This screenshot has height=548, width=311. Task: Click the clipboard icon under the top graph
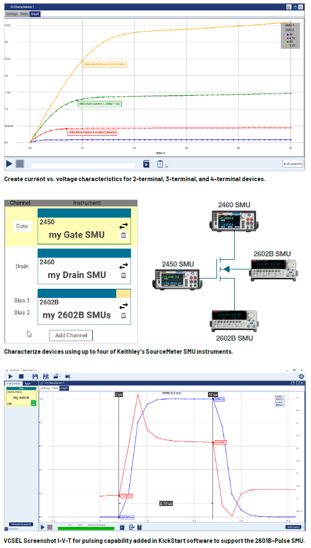point(159,163)
